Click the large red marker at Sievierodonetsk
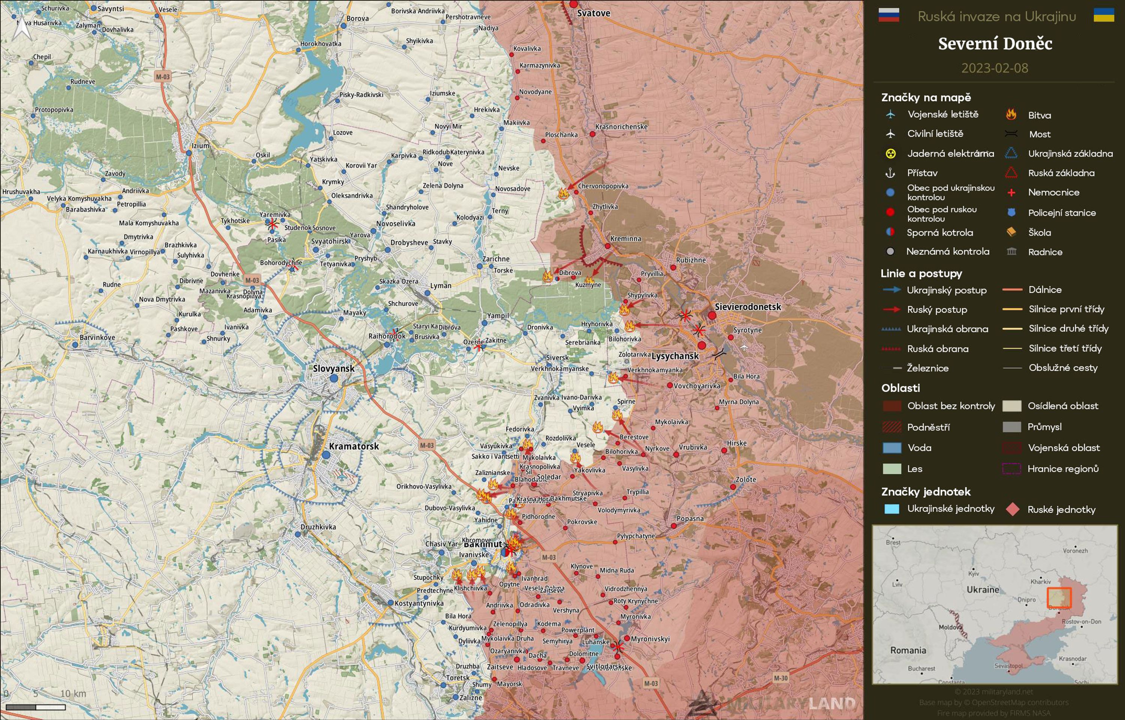 pos(712,316)
